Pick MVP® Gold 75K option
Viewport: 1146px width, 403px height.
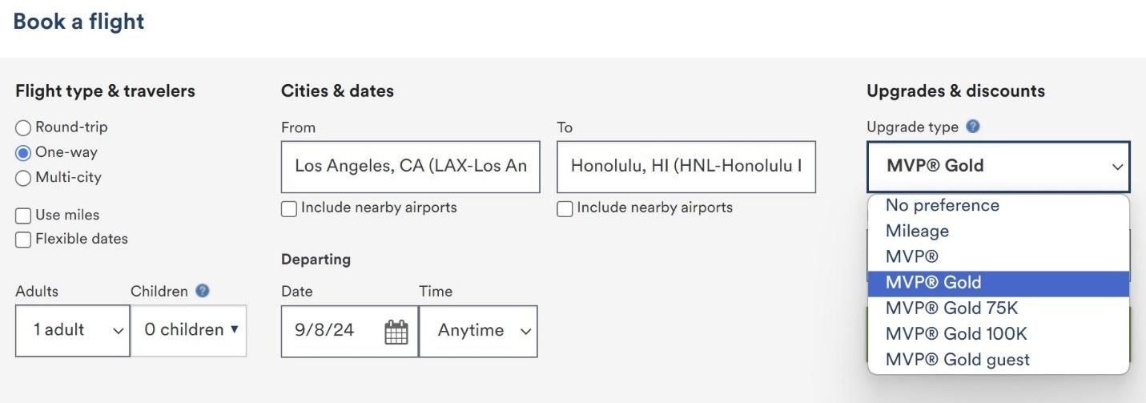pos(951,308)
